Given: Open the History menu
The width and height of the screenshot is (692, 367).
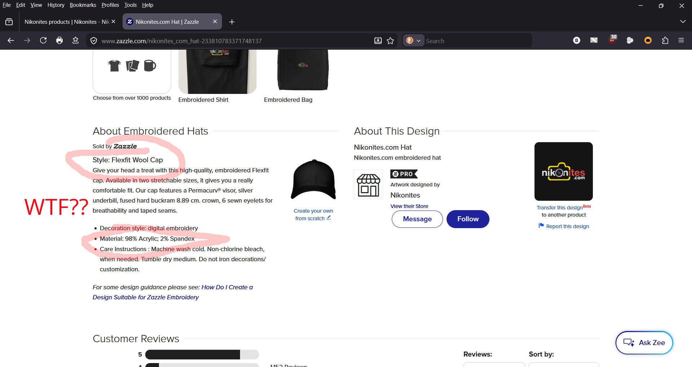Looking at the screenshot, I should (x=56, y=5).
